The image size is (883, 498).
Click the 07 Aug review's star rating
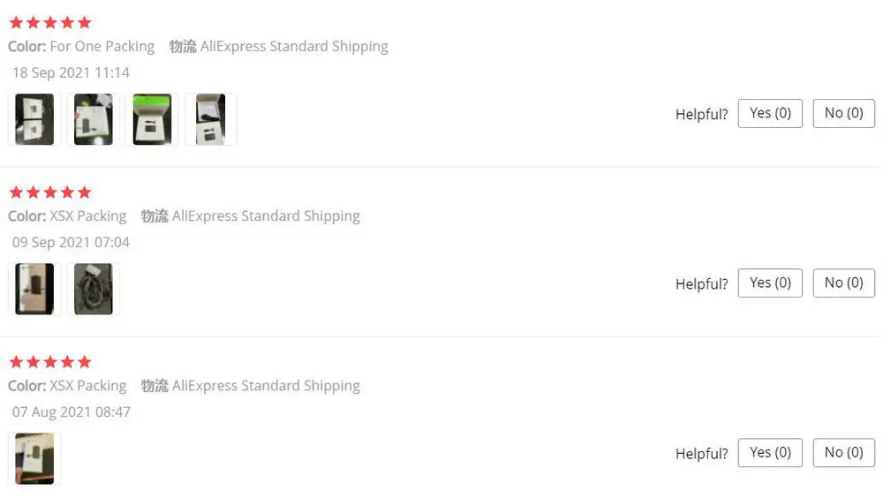[50, 361]
